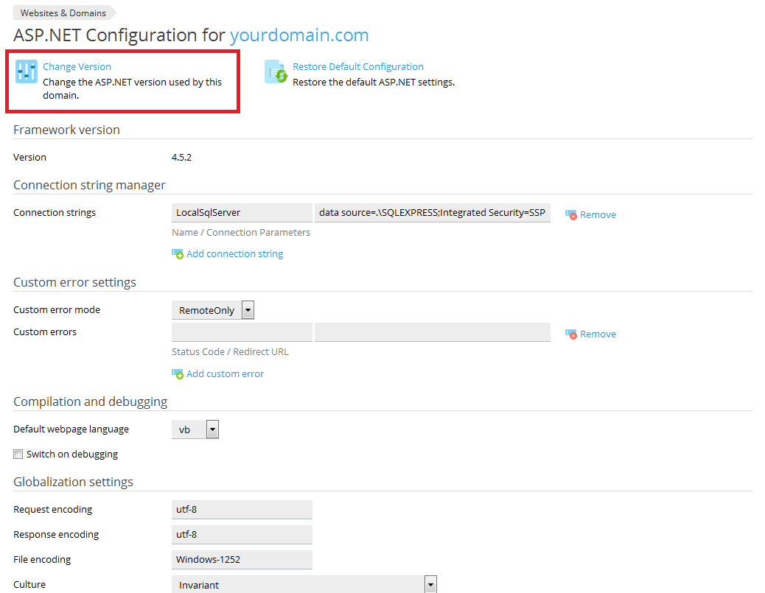
Task: Edit the File encoding Windows-1252 field
Action: 242,559
